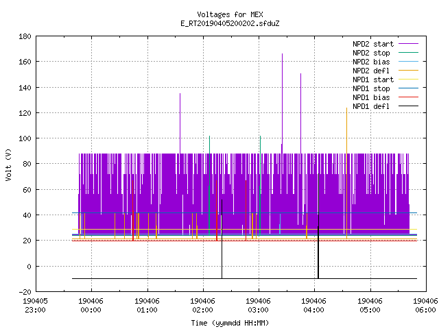Screen dimensions: 439x329
Task: Click the y-axis tick value 80
Action: click(27, 164)
